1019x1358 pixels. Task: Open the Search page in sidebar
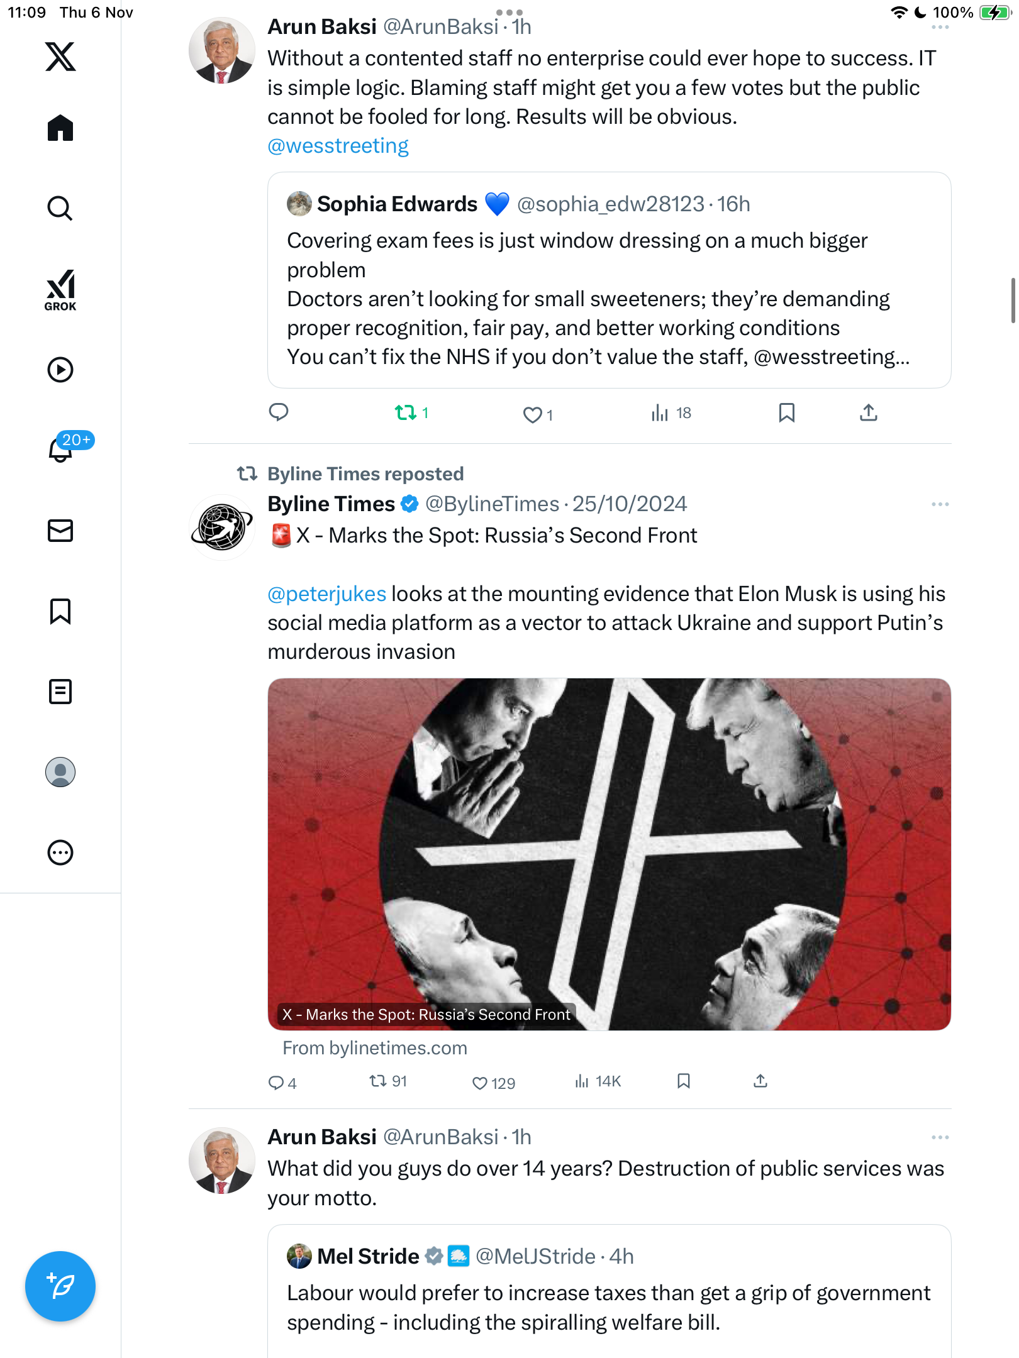(60, 208)
